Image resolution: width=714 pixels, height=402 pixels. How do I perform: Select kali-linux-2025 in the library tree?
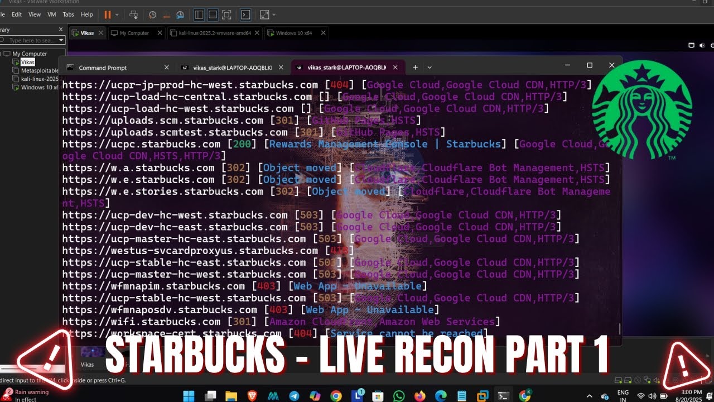point(39,79)
